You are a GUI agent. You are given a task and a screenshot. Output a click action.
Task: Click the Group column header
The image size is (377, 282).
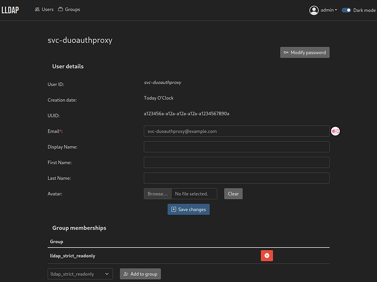click(56, 241)
